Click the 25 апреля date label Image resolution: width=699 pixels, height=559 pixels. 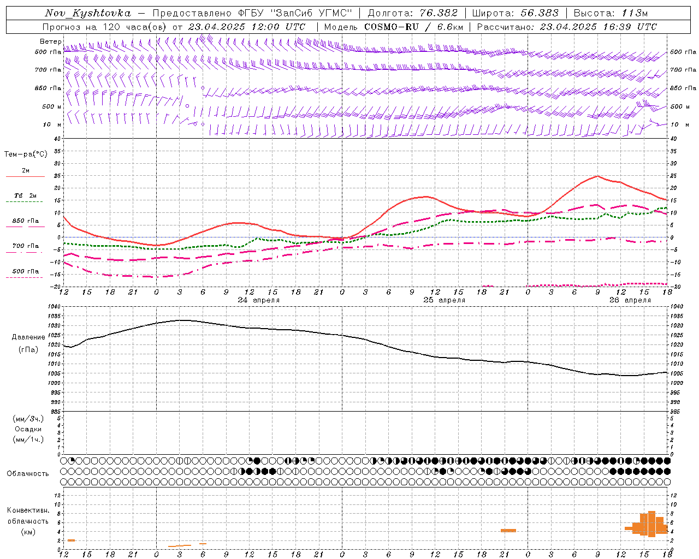(445, 300)
